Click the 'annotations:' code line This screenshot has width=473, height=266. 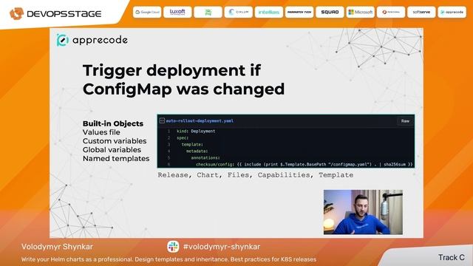pyautogui.click(x=205, y=157)
